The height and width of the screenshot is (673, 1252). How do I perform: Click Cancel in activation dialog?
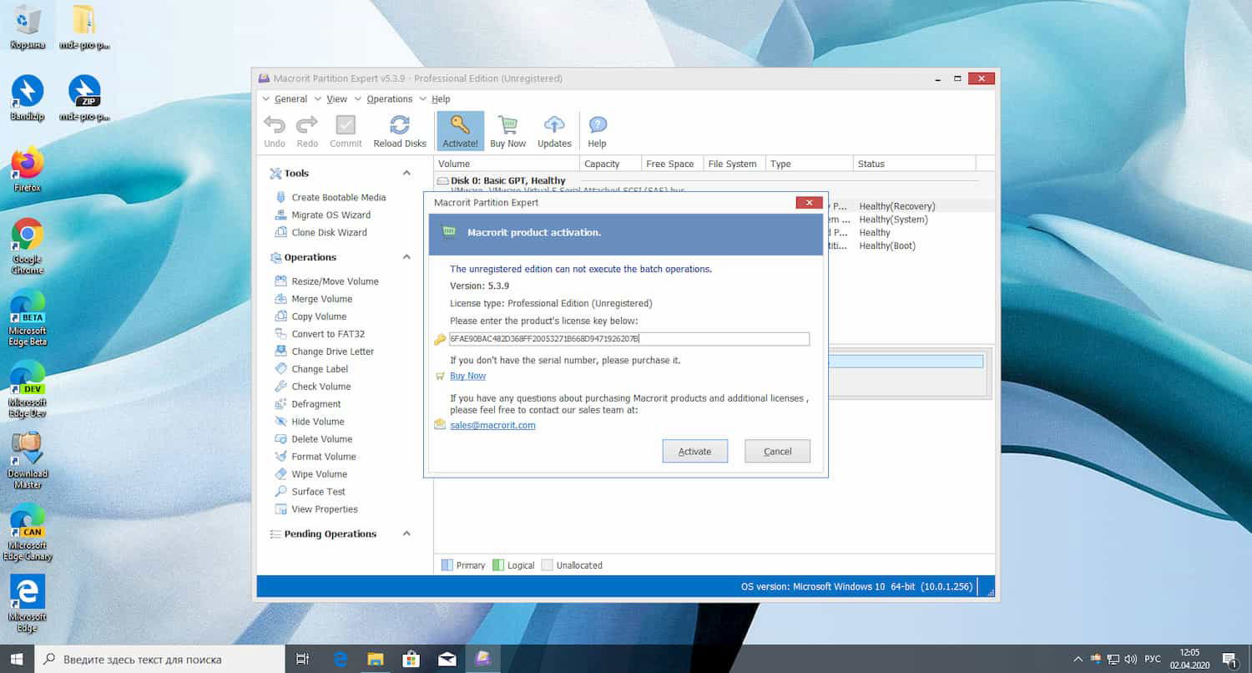777,451
